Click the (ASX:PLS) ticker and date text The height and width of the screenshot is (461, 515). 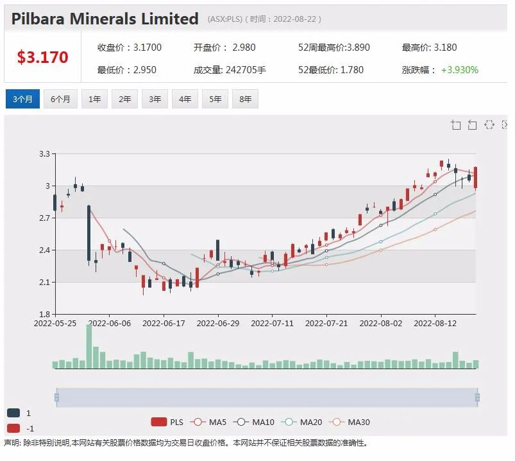point(264,19)
